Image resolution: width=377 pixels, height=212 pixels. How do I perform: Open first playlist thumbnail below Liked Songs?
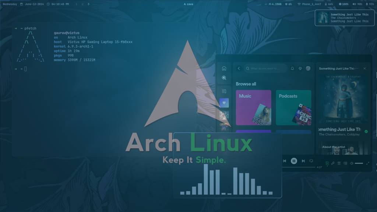(x=224, y=116)
